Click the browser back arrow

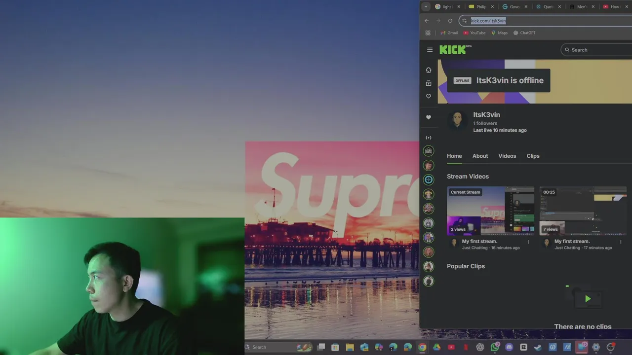tap(427, 21)
